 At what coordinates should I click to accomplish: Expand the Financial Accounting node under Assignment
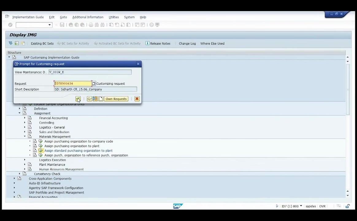point(25,118)
